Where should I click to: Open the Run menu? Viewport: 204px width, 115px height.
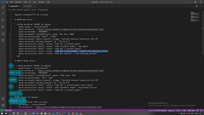[34, 2]
